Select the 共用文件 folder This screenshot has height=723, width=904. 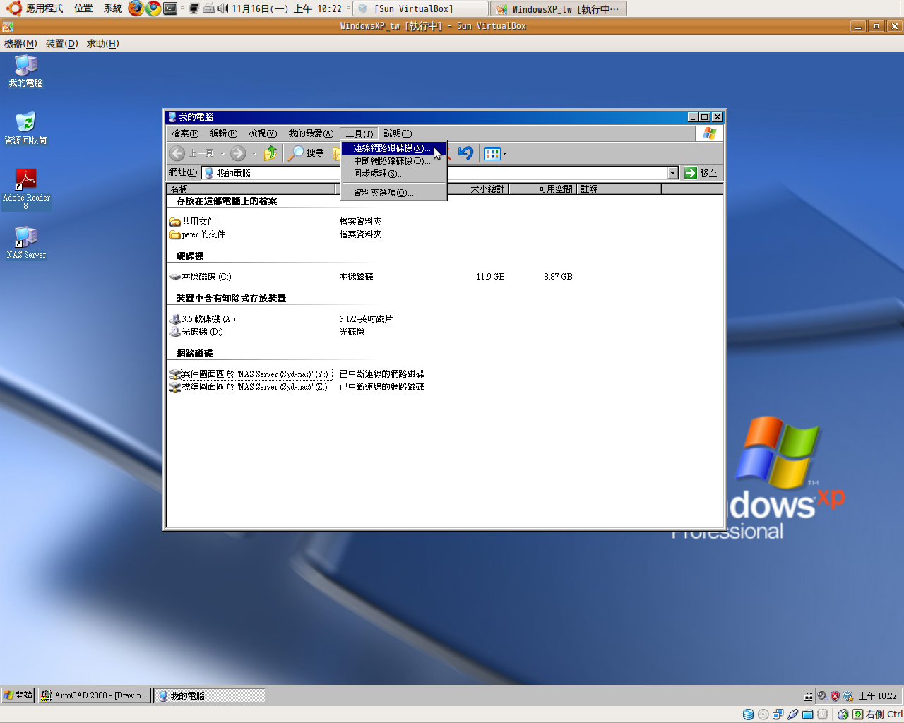click(x=193, y=222)
